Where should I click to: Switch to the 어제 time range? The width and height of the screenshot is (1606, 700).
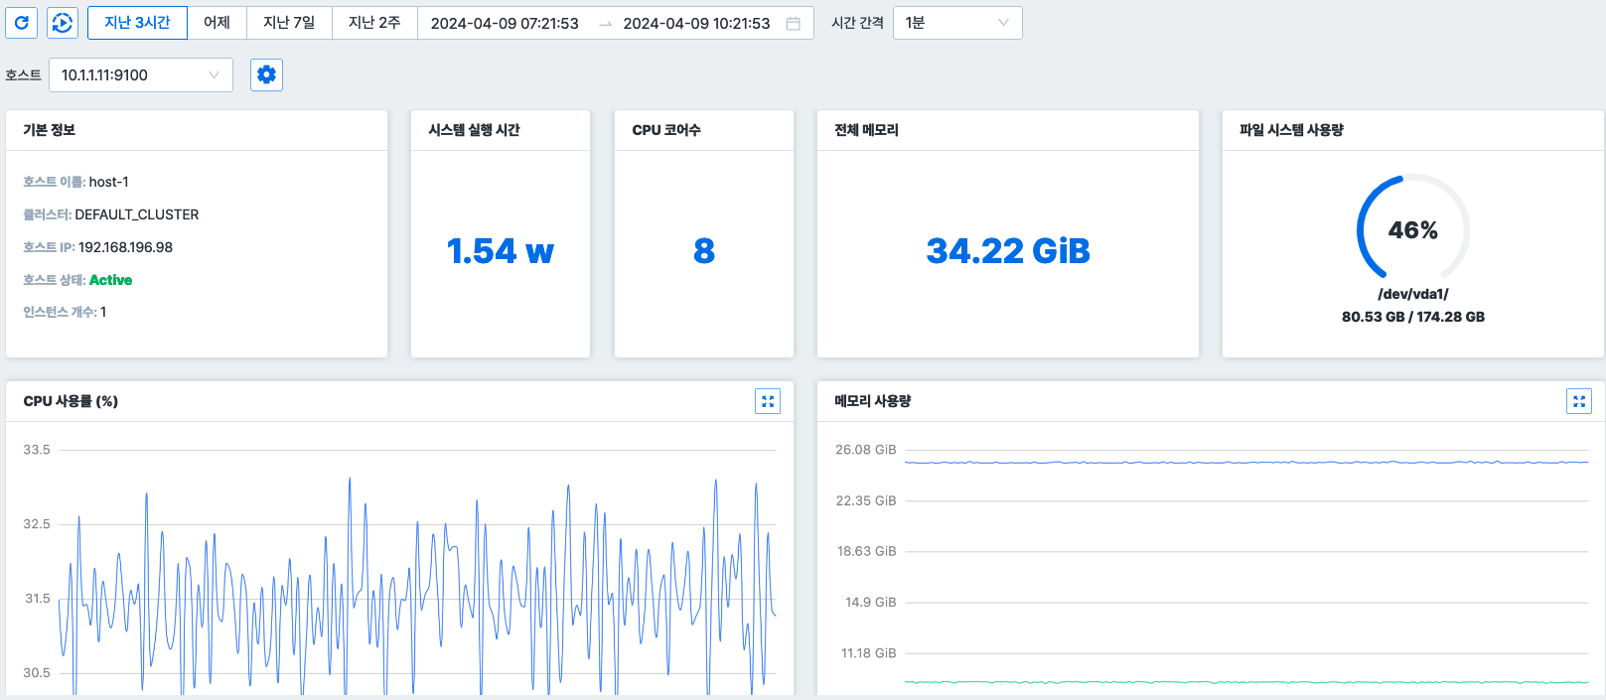pos(217,23)
